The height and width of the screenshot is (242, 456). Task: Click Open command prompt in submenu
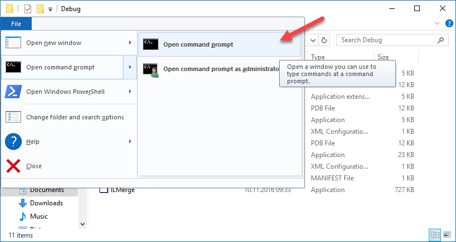coord(220,44)
